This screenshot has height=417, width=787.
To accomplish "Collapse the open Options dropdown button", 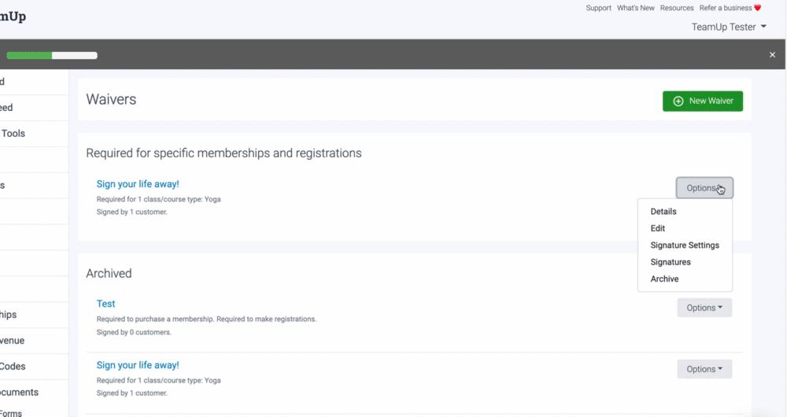I will tap(704, 188).
